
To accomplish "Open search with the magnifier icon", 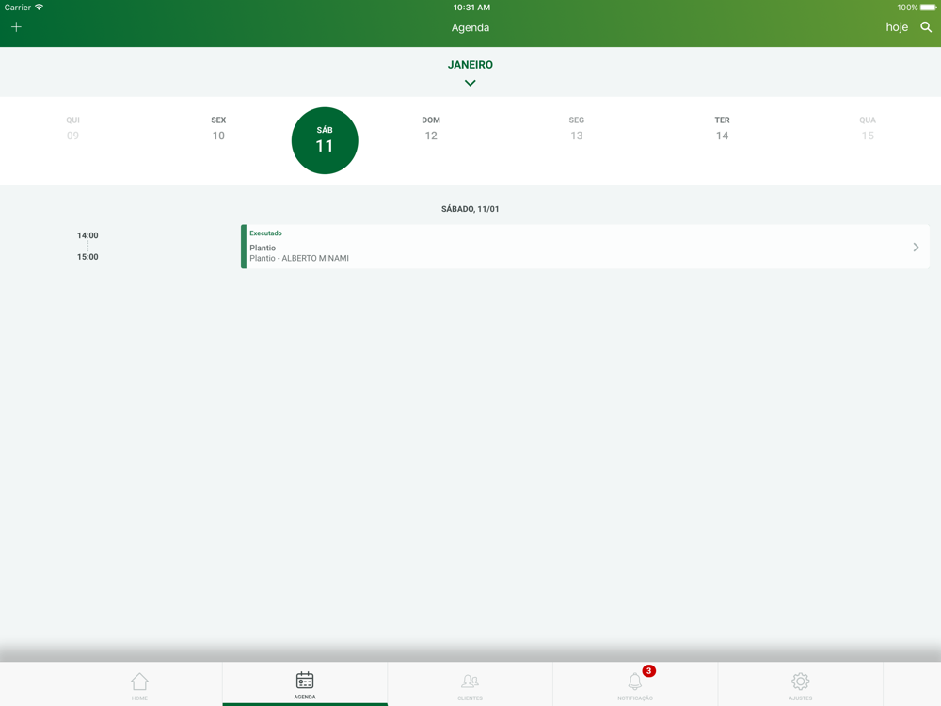I will pyautogui.click(x=926, y=27).
